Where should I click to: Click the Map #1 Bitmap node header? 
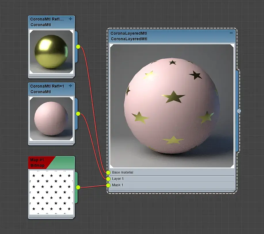(x=51, y=163)
